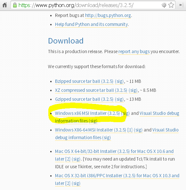The image size is (186, 190).
Task: Open Visual Studio debug information files for X86-64
Action: [x=166, y=130]
